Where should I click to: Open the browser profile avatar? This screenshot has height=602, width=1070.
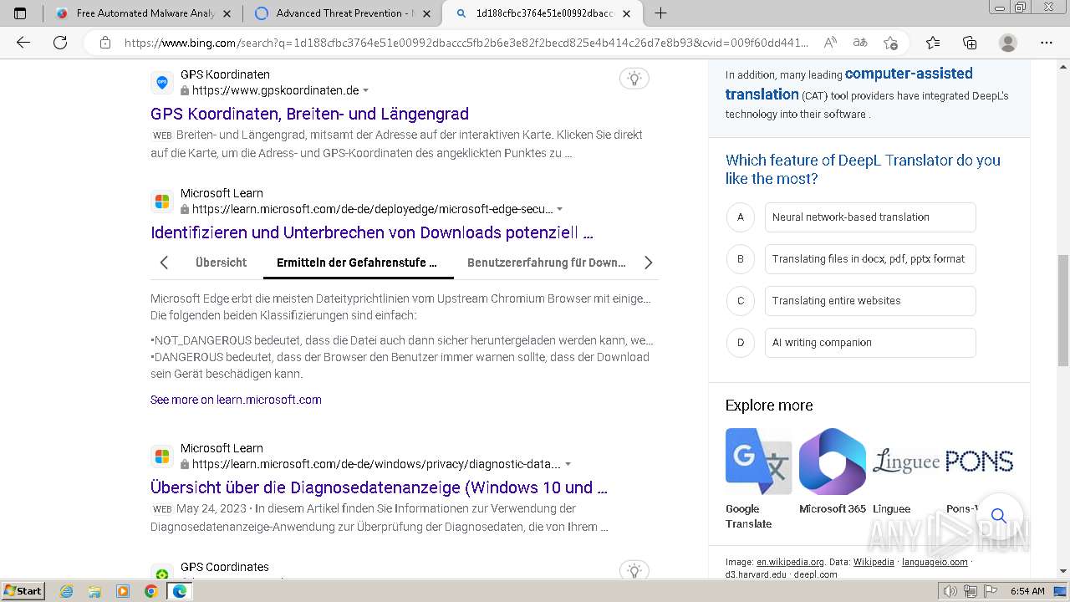coord(1008,43)
